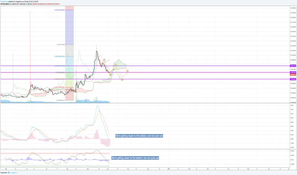Image resolution: width=297 pixels, height=175 pixels.
Task: Click the Dec label on time axis
Action: (148, 169)
